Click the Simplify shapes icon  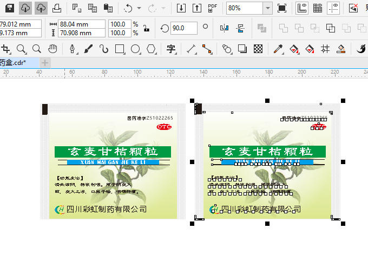(331, 28)
